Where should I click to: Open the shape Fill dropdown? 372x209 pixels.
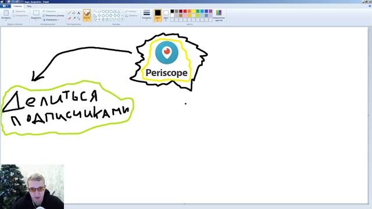click(131, 16)
